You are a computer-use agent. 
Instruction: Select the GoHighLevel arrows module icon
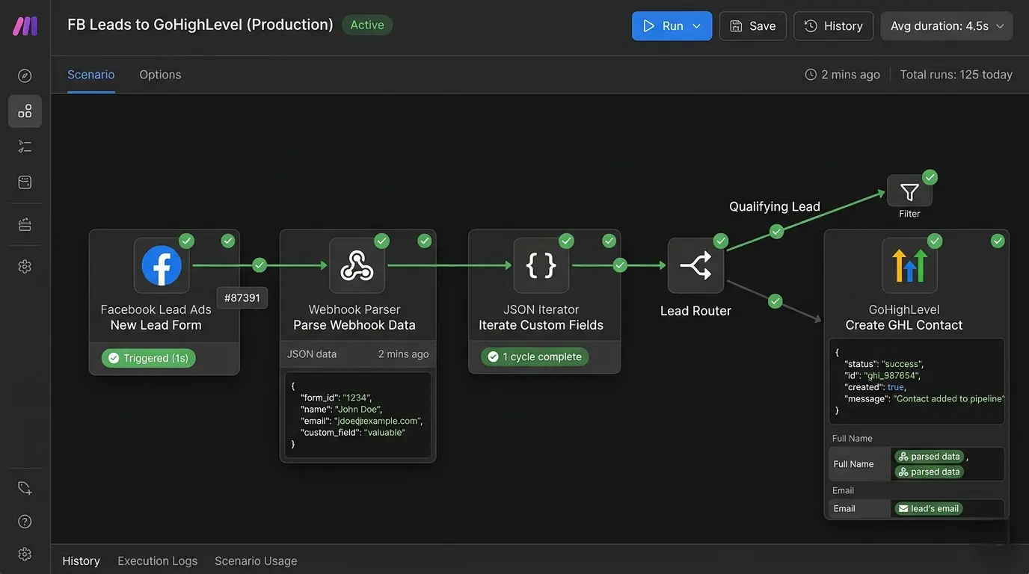coord(909,265)
